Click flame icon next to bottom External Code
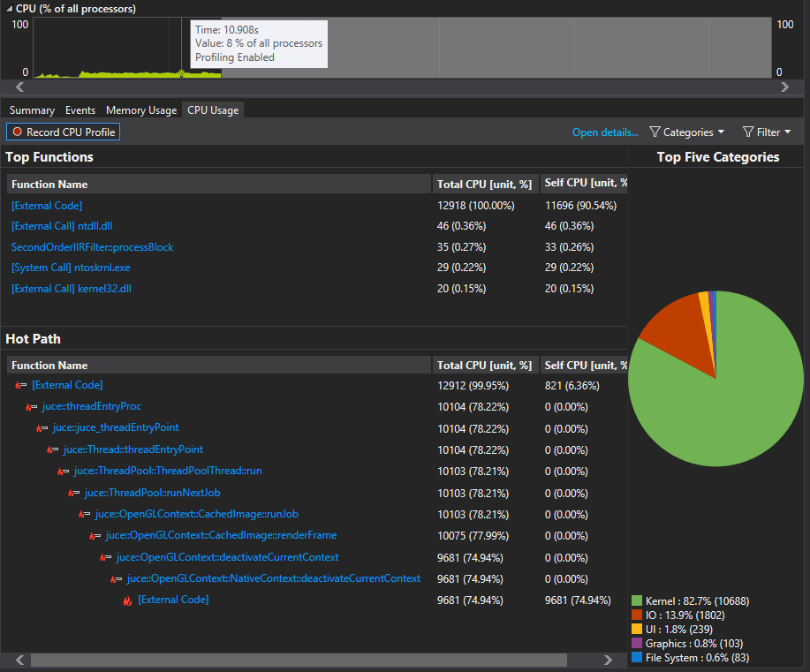Screen dimensions: 810x672 (127, 600)
